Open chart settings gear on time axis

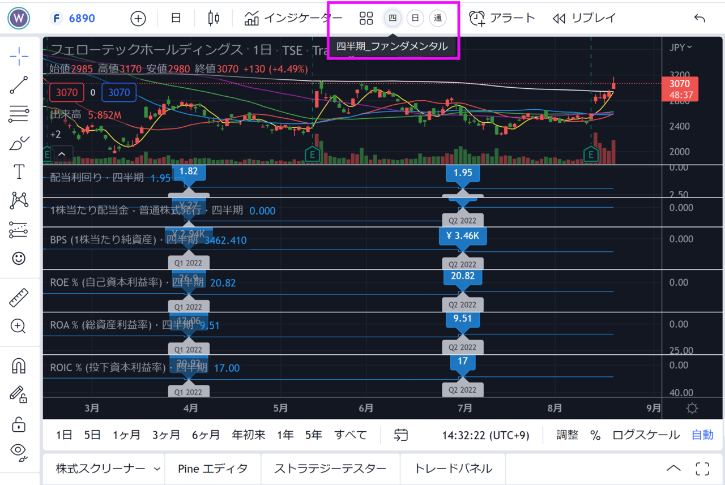[x=692, y=408]
